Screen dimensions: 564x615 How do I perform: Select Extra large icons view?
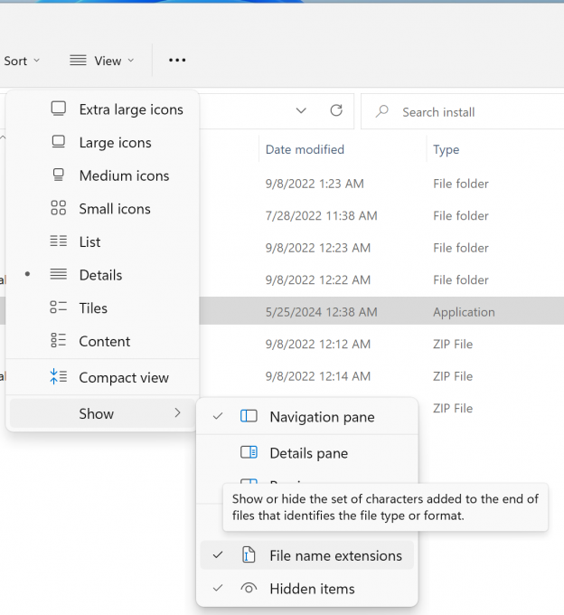102,109
